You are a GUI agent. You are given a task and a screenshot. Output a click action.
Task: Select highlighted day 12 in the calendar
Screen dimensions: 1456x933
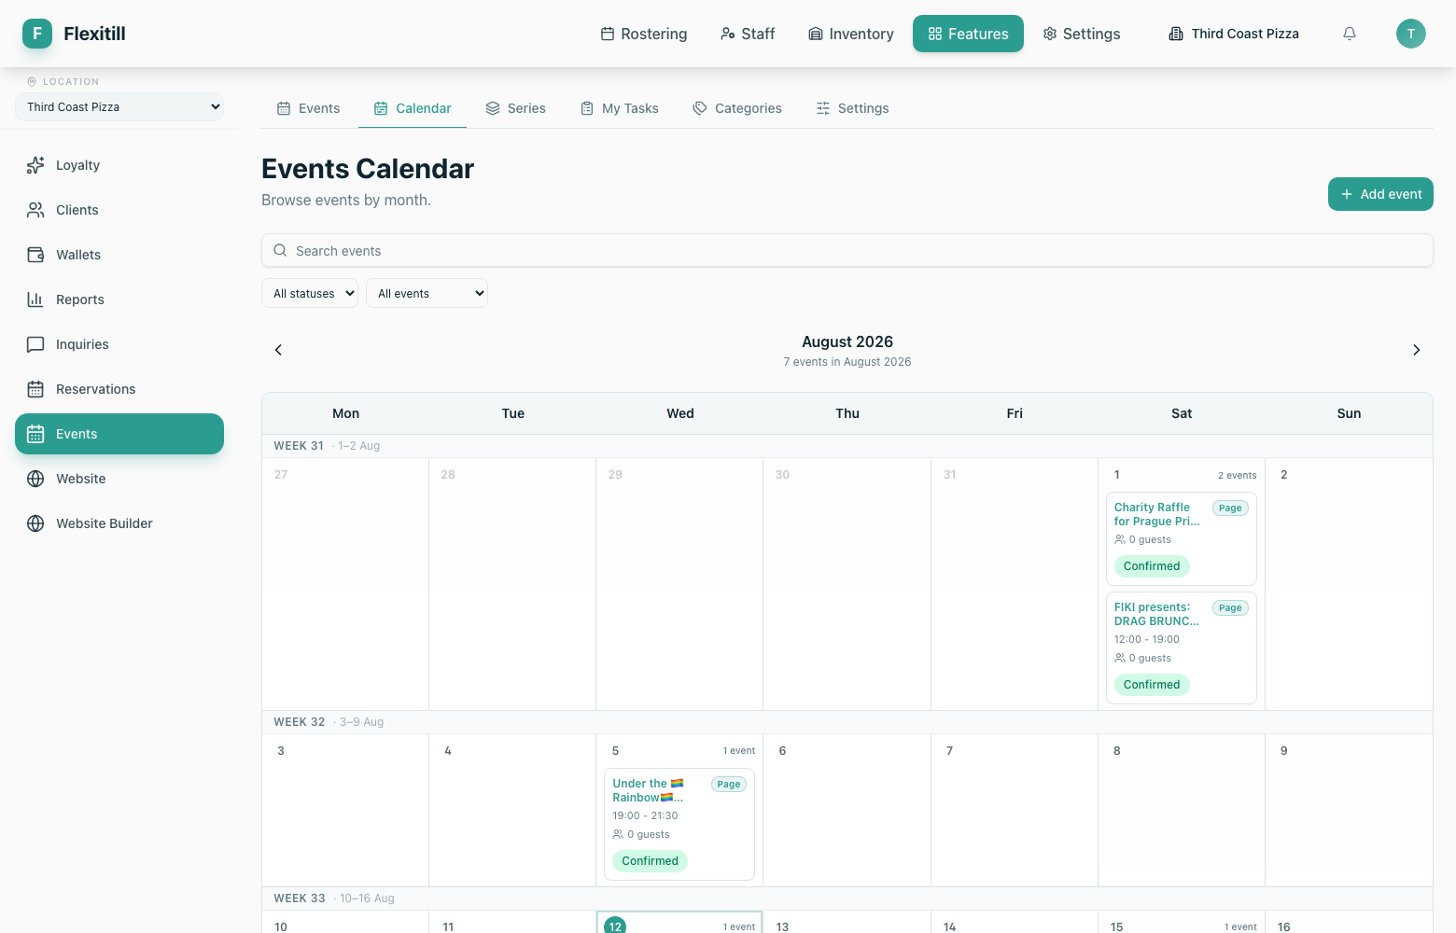(615, 926)
